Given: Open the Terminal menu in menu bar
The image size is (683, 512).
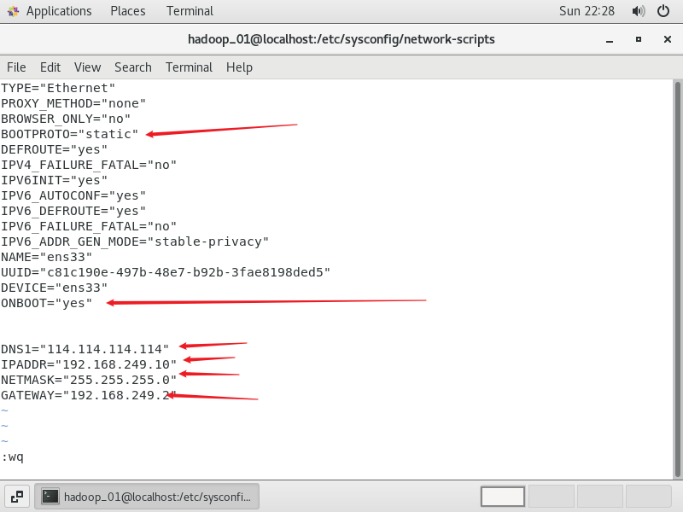Looking at the screenshot, I should 189,67.
